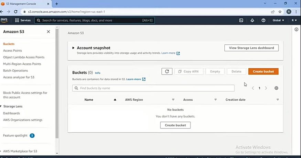Click the sidebar scroll down arrow
This screenshot has height=158, width=301.
pos(57,153)
